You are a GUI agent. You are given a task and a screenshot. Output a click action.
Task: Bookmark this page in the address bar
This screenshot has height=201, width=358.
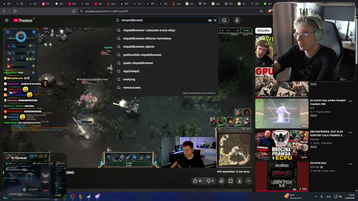point(74,11)
